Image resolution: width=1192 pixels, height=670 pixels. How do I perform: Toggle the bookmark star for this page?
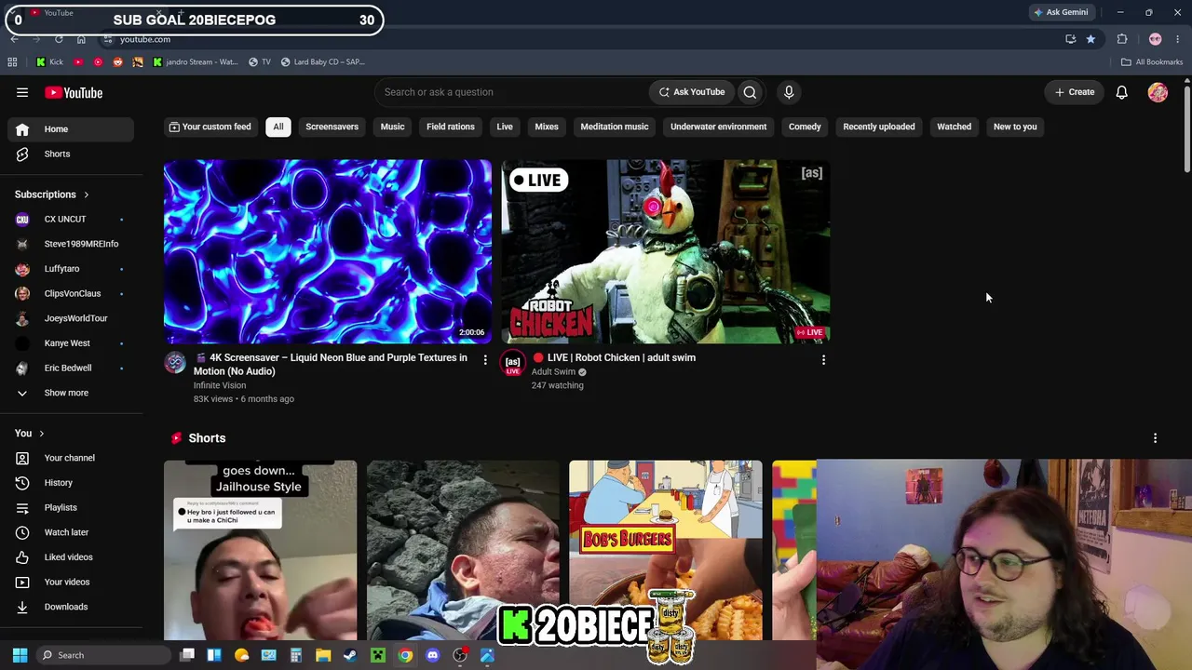1090,39
